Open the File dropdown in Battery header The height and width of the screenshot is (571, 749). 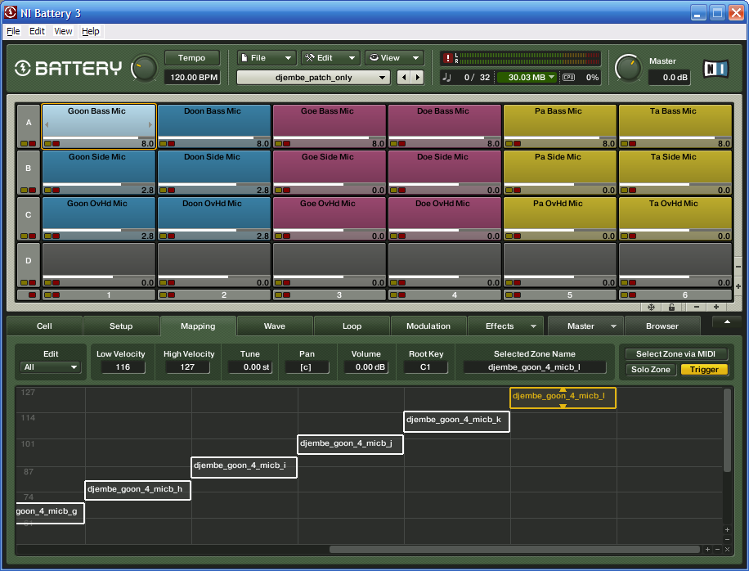coord(267,58)
